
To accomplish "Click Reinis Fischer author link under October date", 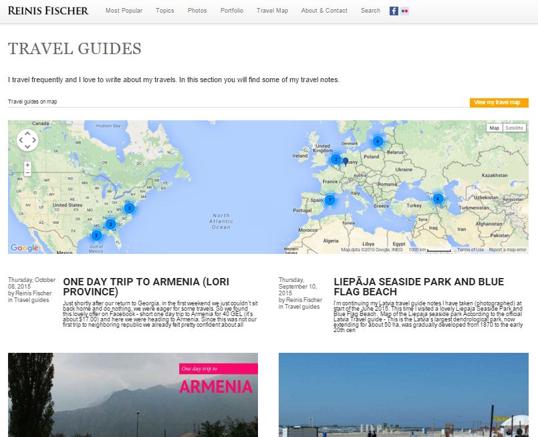I will coord(33,293).
